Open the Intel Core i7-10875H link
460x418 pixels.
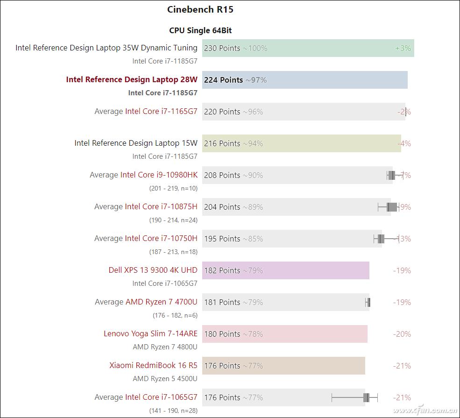pos(161,207)
